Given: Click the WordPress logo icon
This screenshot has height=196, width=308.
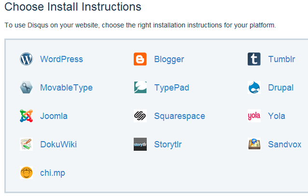Looking at the screenshot, I should pyautogui.click(x=26, y=59).
